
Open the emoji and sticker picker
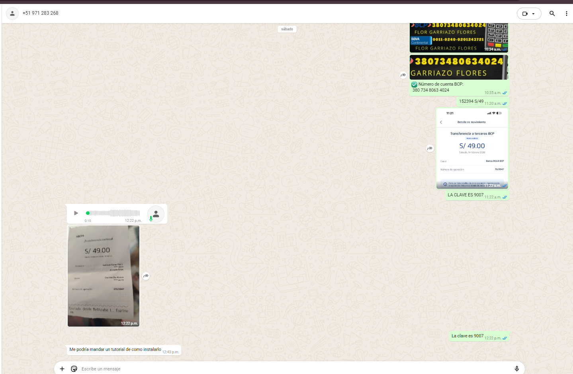pyautogui.click(x=74, y=369)
